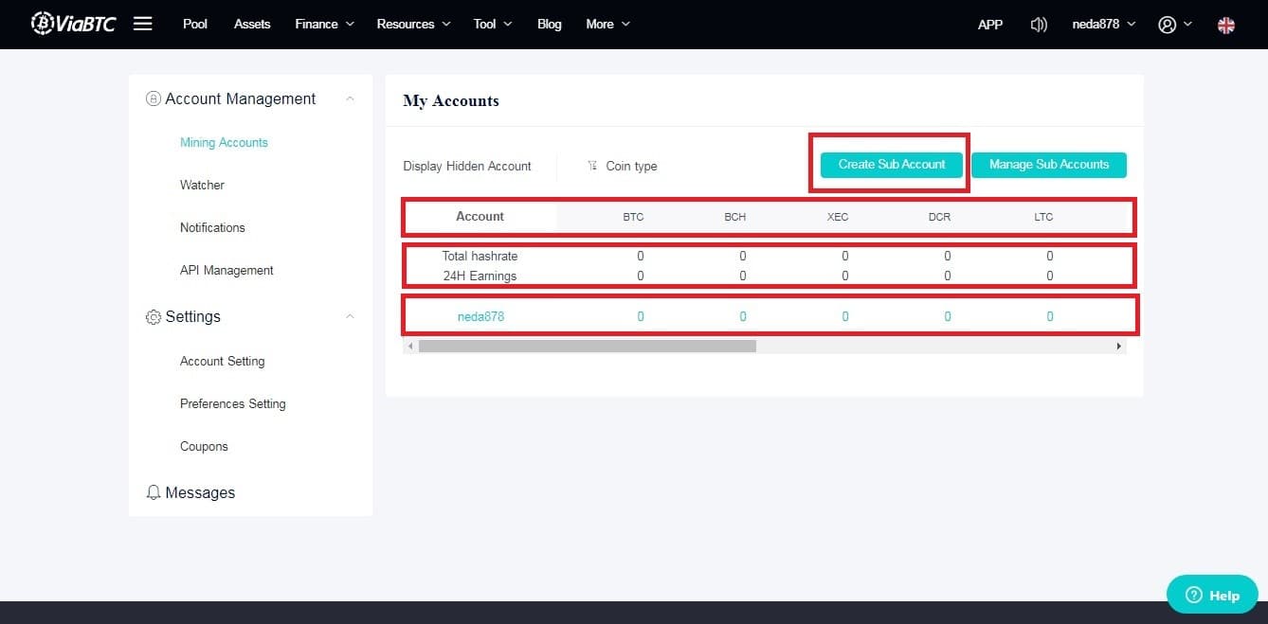
Task: Click the Manage Sub Accounts button
Action: [x=1049, y=165]
